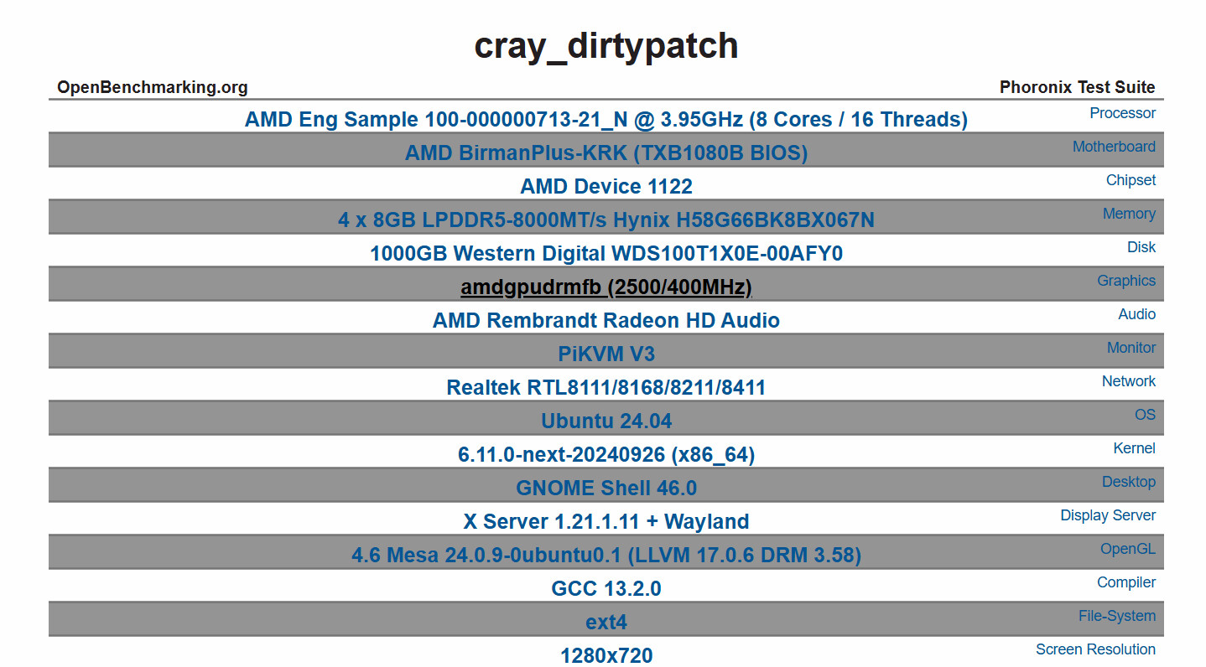The image size is (1206, 667).
Task: Click the Display Server label
Action: (x=1108, y=515)
